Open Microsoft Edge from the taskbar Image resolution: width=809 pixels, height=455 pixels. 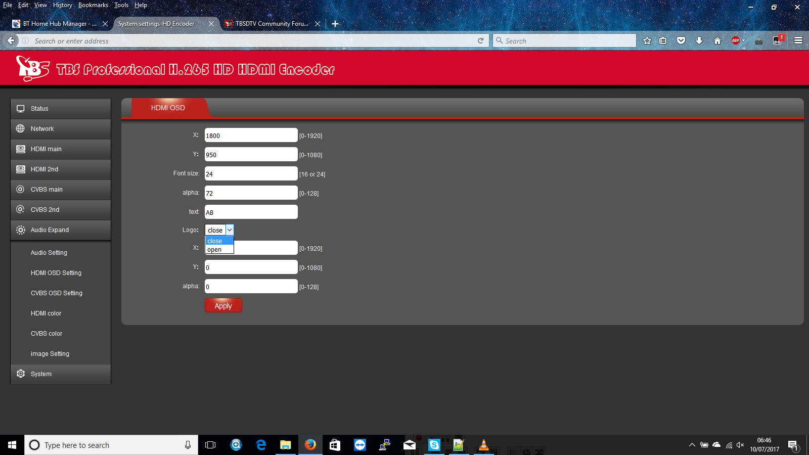[x=261, y=445]
